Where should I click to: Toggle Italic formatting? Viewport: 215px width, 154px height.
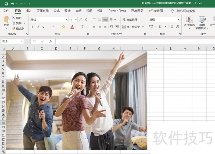tap(38, 27)
